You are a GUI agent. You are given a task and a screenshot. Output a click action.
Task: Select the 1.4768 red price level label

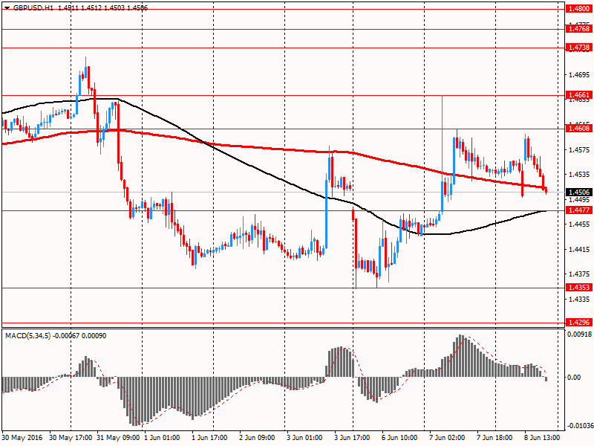pos(579,29)
